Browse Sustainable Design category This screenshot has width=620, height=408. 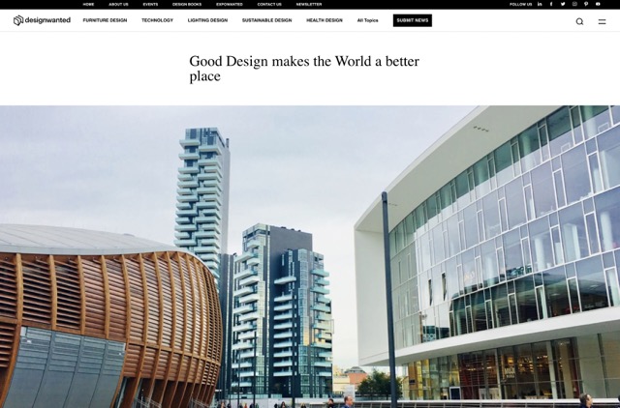[267, 20]
